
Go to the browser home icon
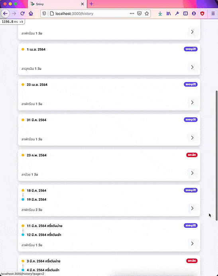[x=31, y=14]
